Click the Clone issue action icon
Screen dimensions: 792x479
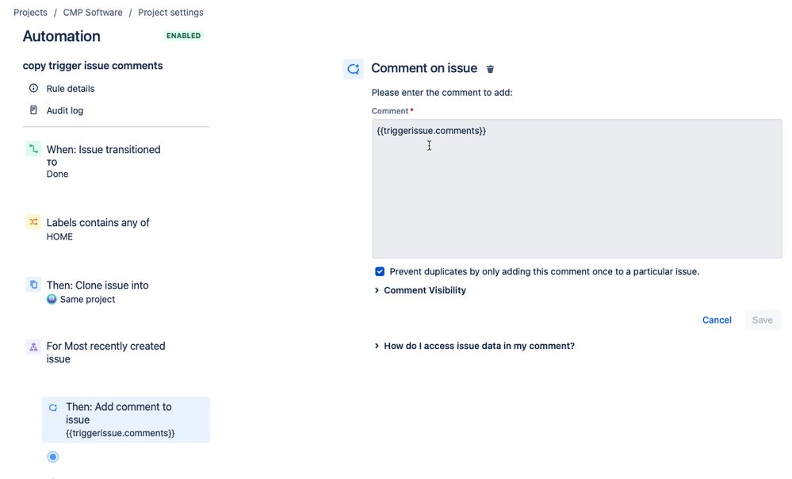(33, 285)
